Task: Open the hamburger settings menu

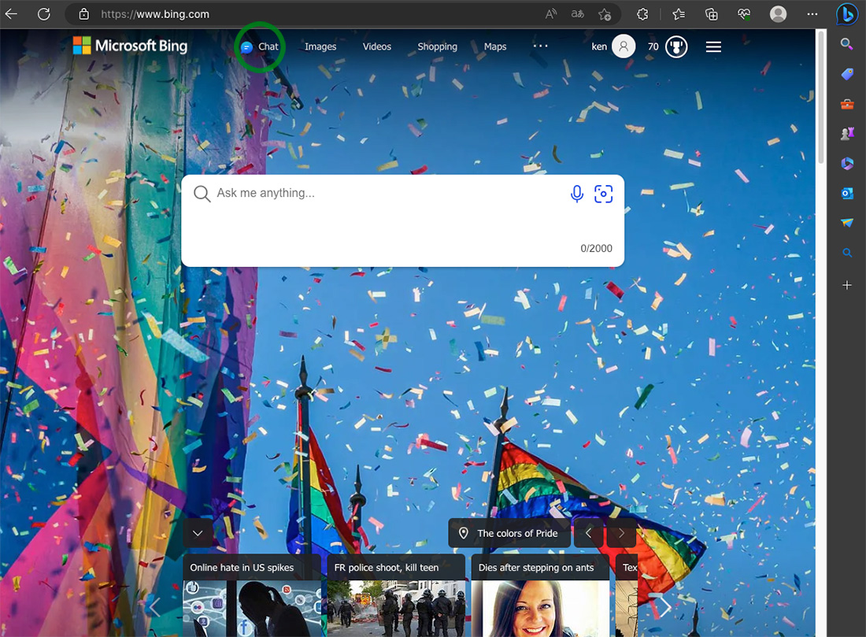Action: (713, 47)
